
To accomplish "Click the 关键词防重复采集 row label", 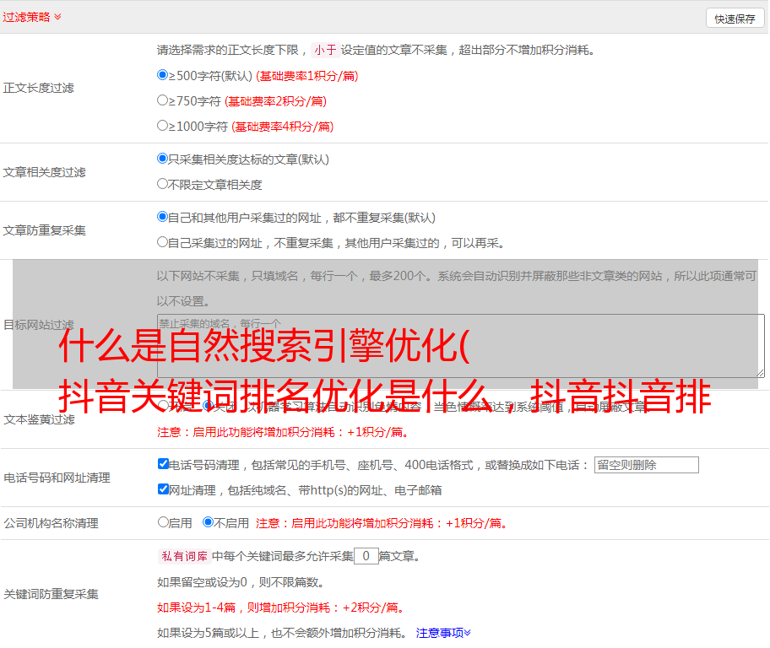I will [x=51, y=595].
